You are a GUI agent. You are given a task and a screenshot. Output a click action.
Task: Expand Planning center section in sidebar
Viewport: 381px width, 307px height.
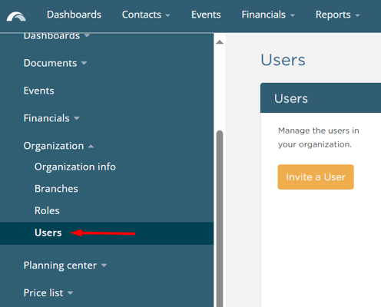pos(65,266)
